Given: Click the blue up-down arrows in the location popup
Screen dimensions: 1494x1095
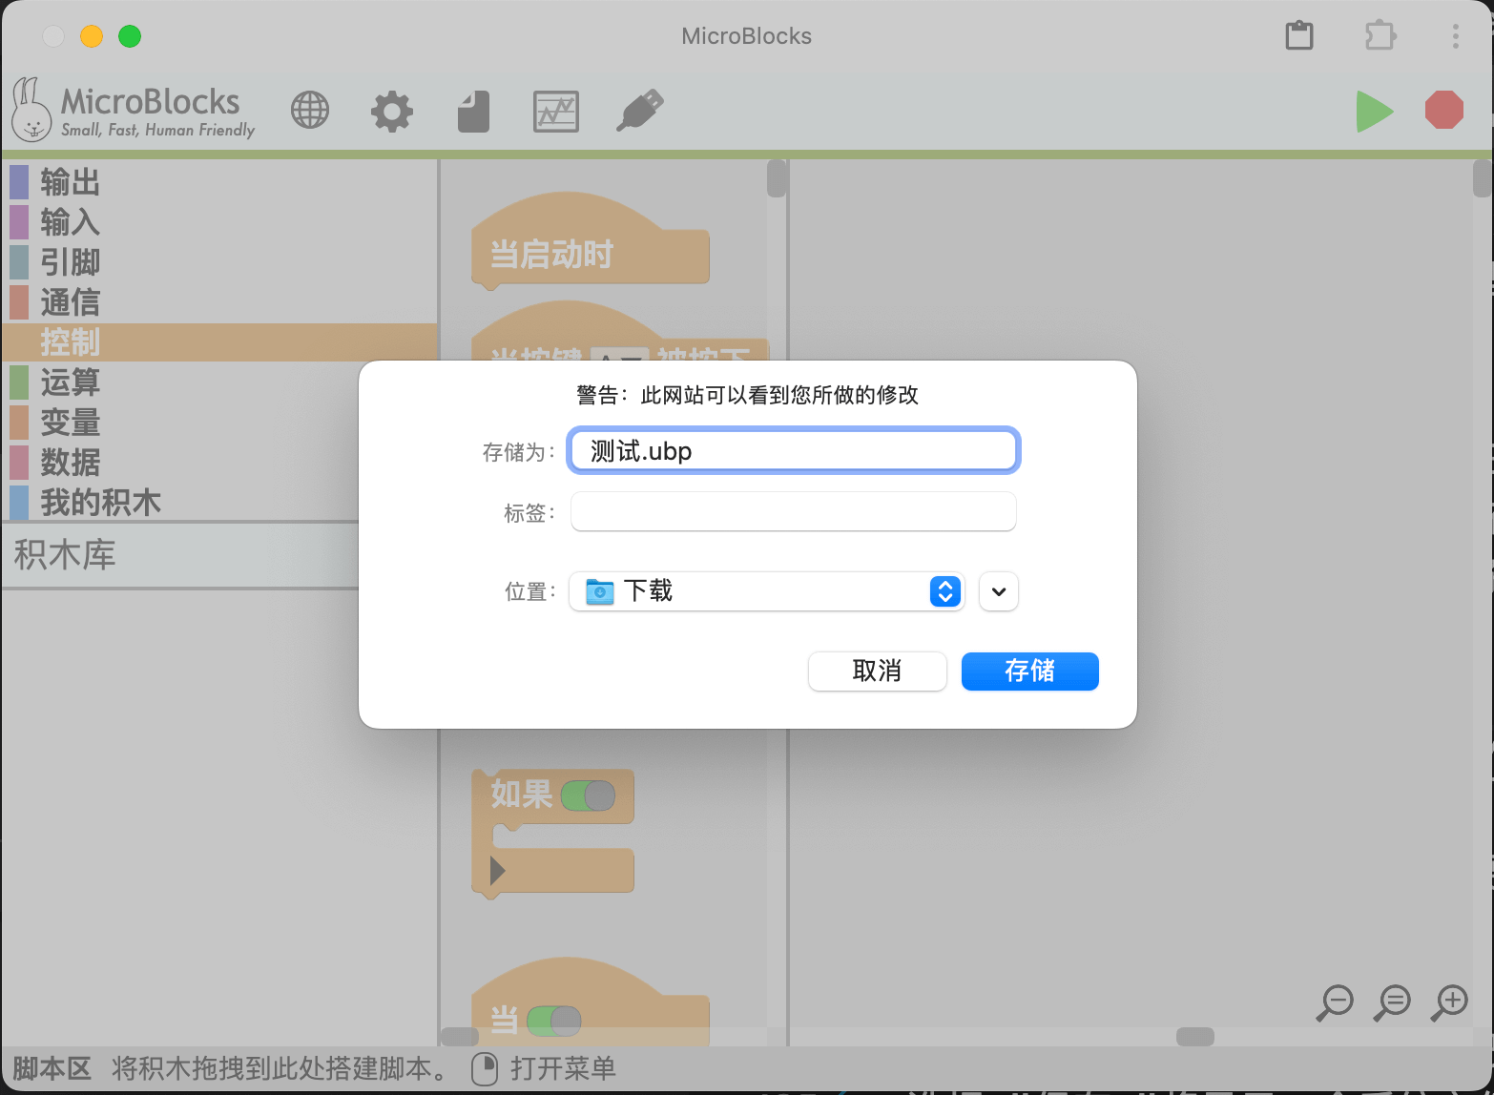Looking at the screenshot, I should pyautogui.click(x=944, y=591).
